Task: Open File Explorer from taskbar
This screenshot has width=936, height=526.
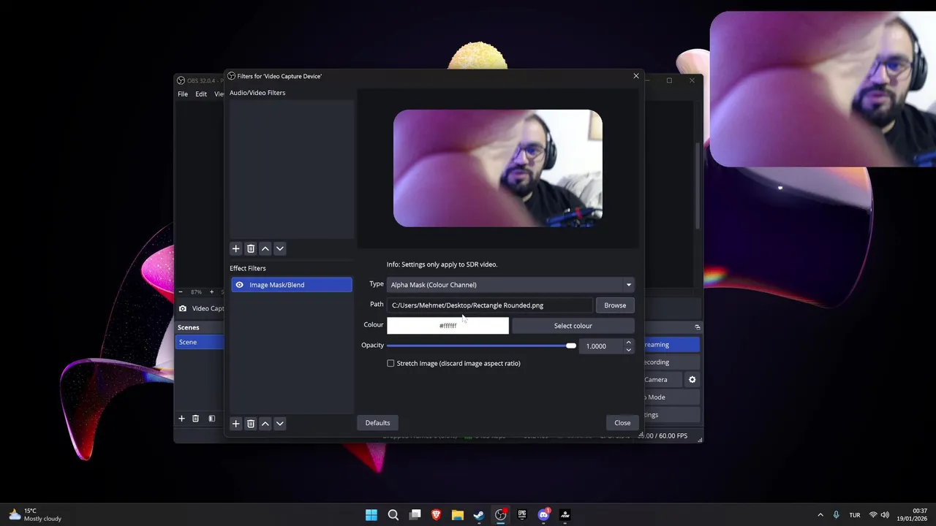Action: [458, 515]
